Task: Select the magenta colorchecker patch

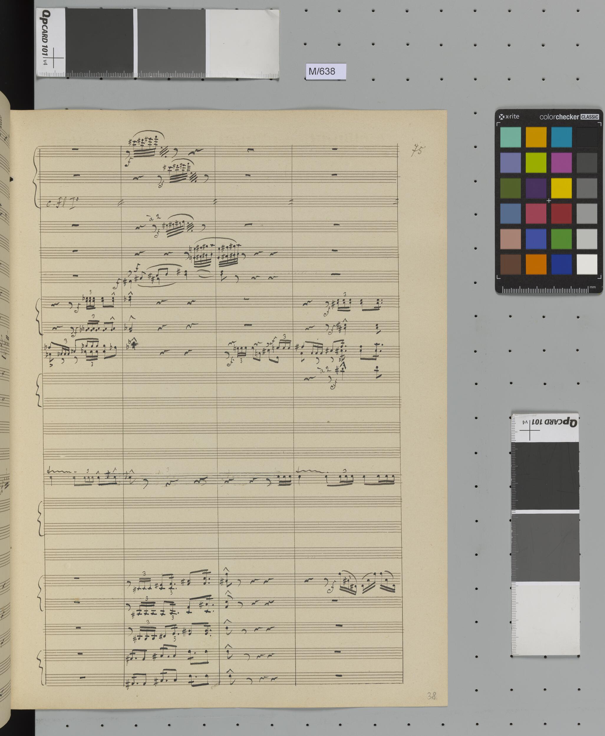Action: [561, 163]
